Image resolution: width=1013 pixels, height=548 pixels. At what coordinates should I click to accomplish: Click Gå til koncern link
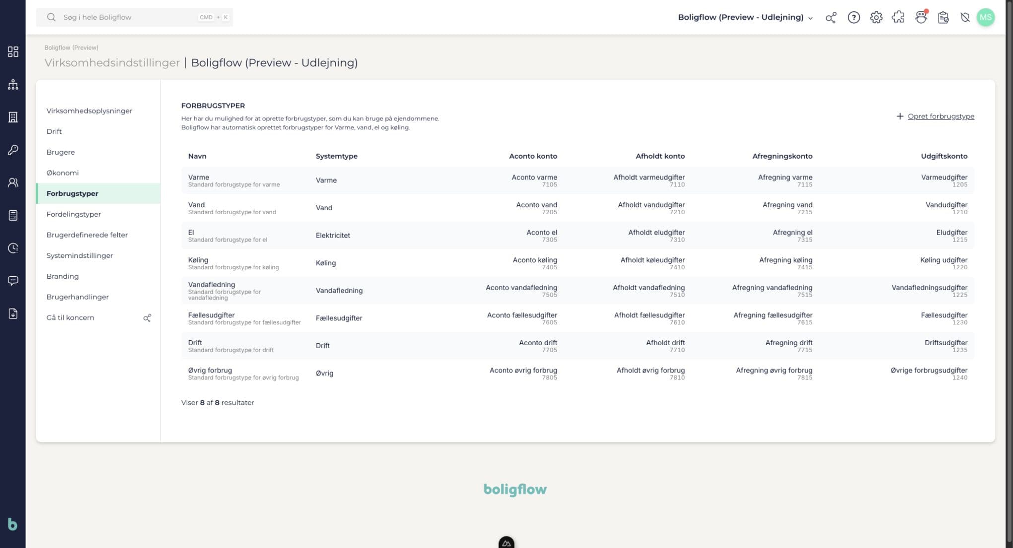70,317
